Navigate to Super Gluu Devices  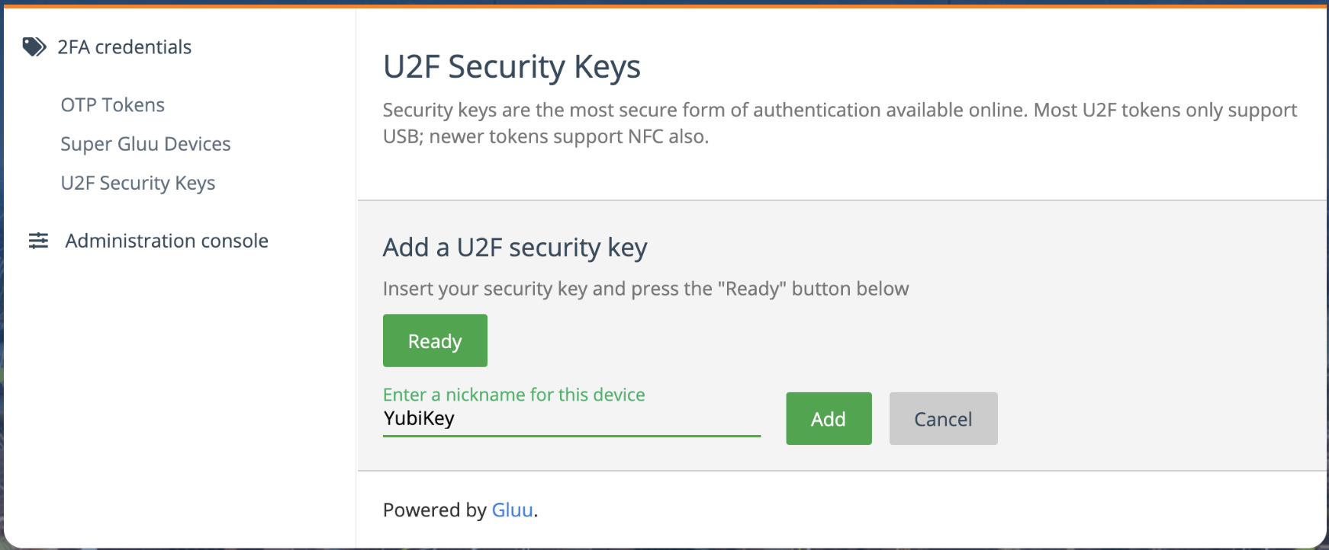coord(146,144)
